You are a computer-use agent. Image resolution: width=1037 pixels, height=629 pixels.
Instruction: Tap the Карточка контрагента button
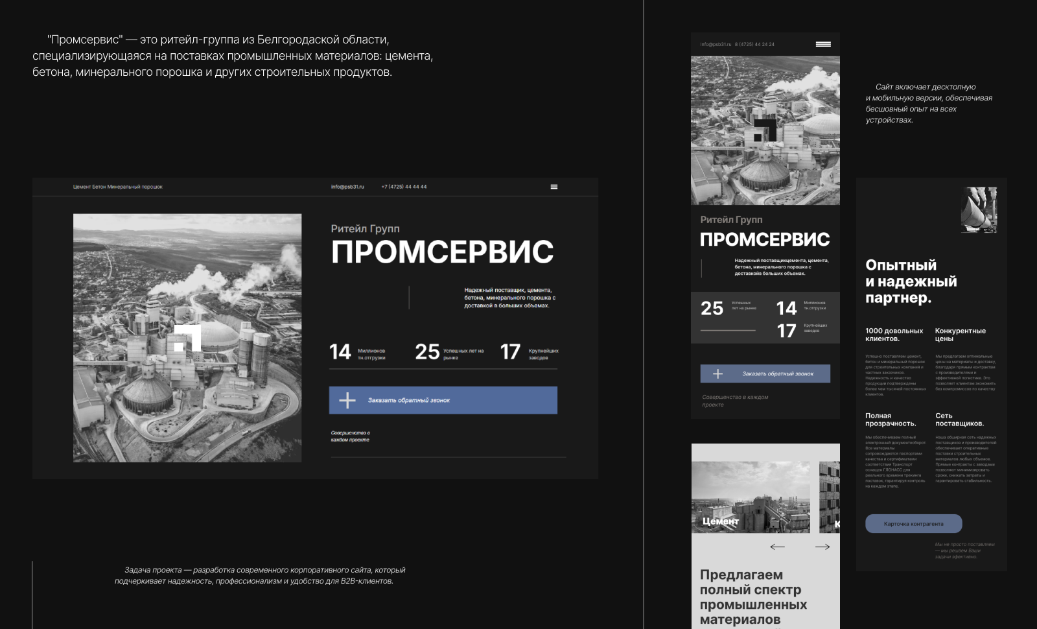pyautogui.click(x=913, y=523)
